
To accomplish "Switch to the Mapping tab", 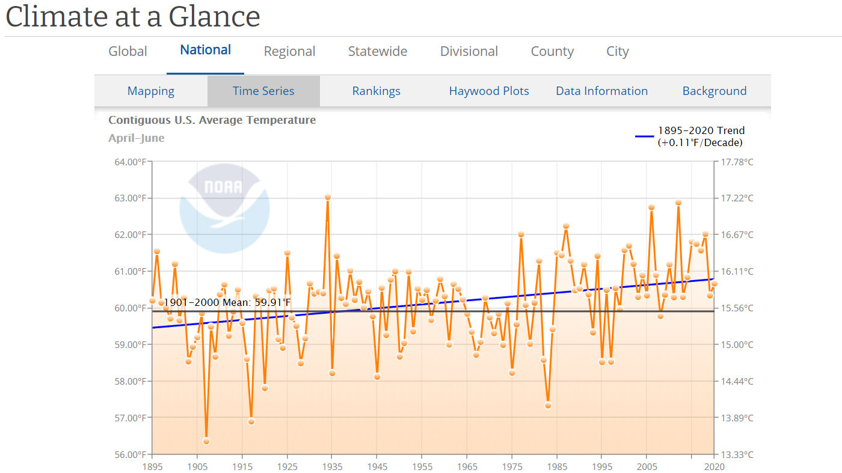I will (x=150, y=90).
